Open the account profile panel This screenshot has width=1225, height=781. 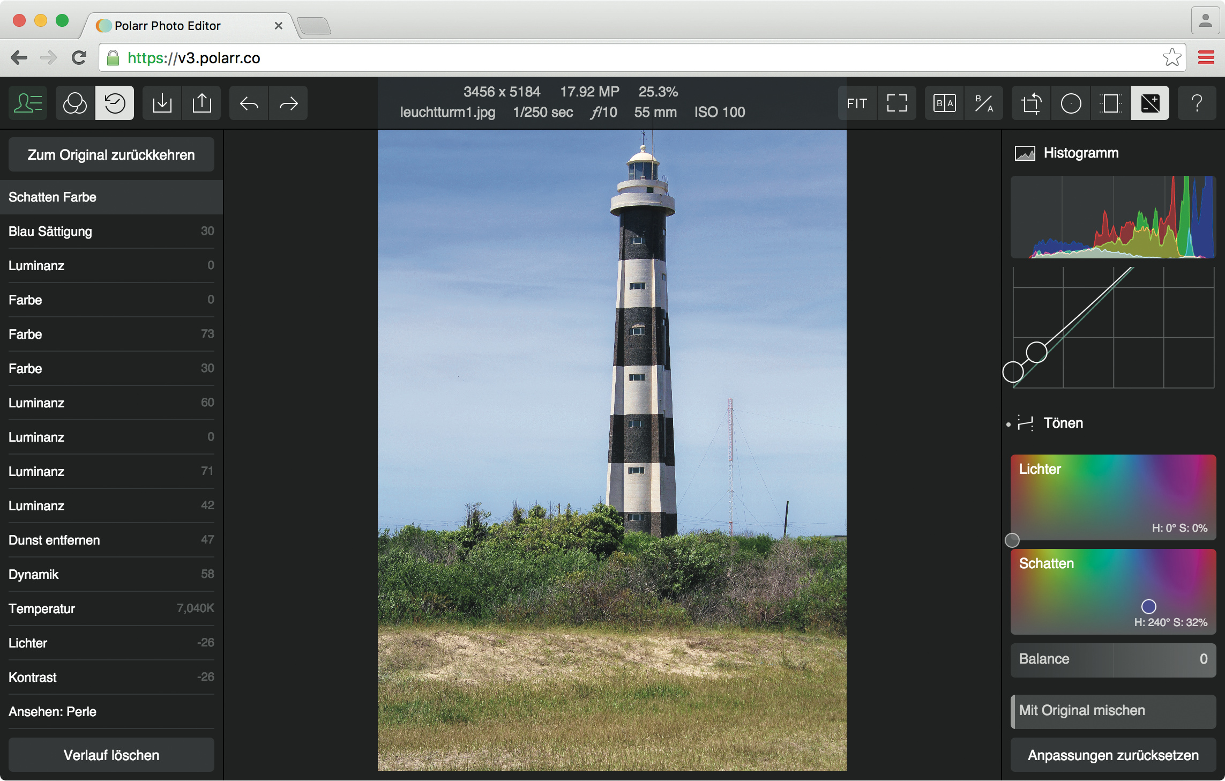(28, 103)
